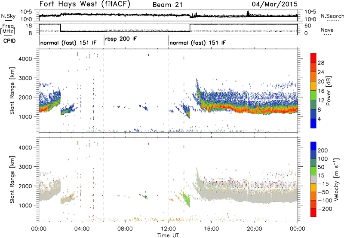Click the first 'normal (fast) 151 IF' label

click(68, 43)
